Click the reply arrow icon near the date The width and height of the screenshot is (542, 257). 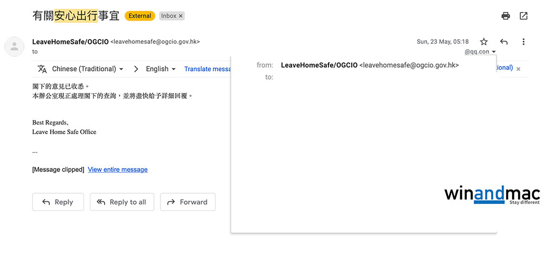pos(504,42)
